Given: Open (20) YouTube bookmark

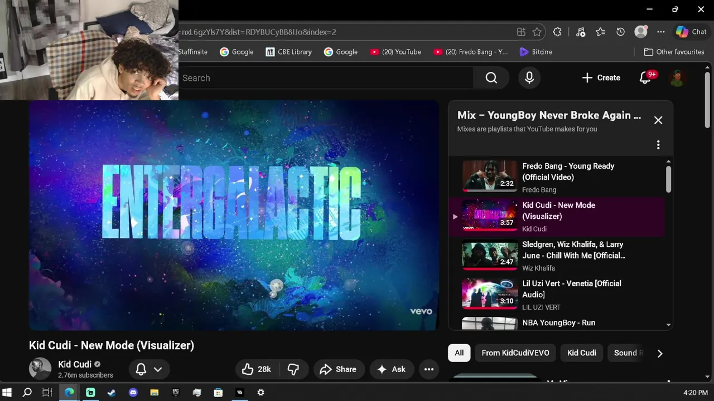Looking at the screenshot, I should (395, 52).
